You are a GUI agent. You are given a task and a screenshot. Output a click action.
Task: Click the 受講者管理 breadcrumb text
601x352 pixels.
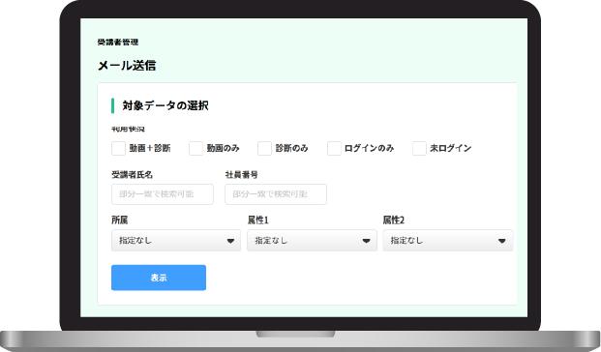(118, 43)
